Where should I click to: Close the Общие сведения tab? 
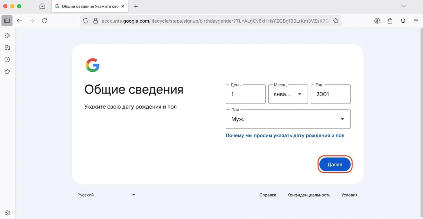tap(123, 6)
